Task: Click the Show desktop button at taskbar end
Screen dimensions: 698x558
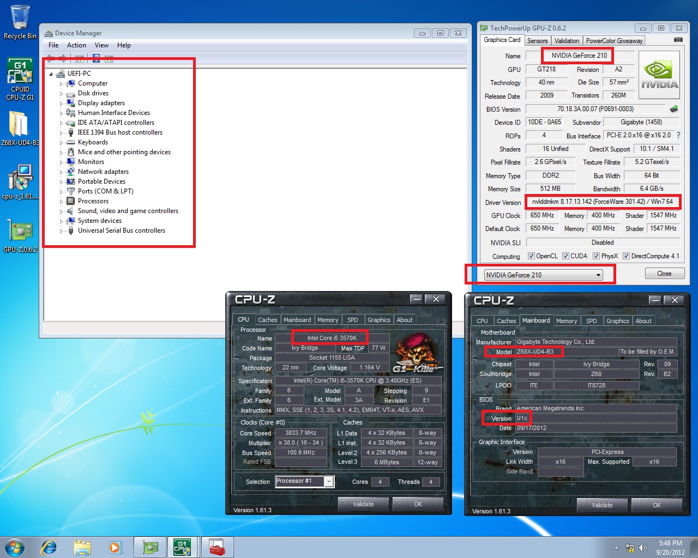Action: click(x=694, y=547)
